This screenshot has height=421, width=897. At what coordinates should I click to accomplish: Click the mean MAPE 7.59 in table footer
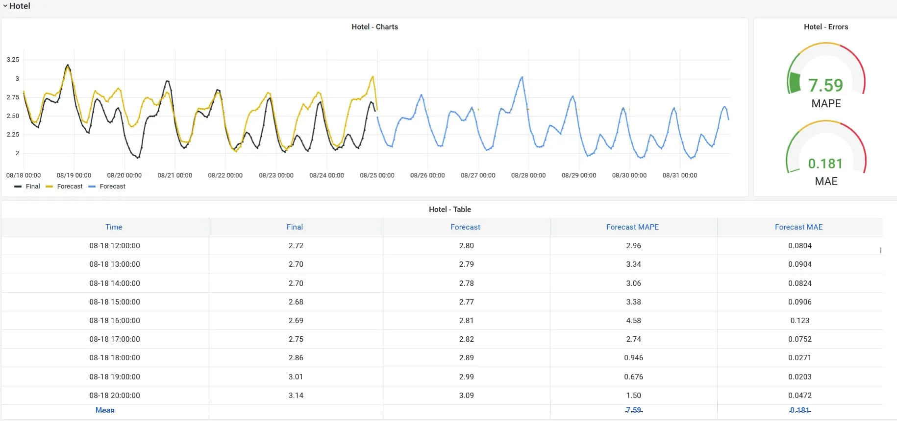pos(634,410)
